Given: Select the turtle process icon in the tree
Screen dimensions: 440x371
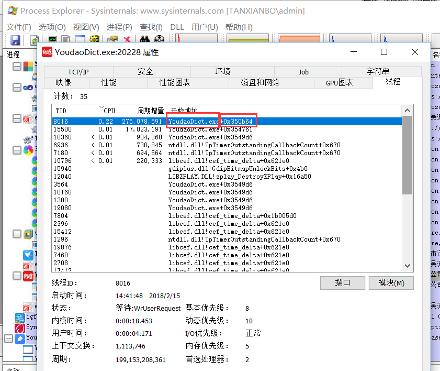Looking at the screenshot, I should [28, 140].
